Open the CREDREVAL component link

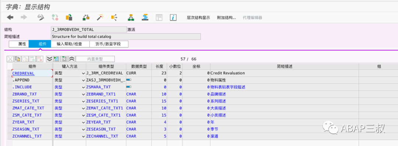tap(23, 73)
